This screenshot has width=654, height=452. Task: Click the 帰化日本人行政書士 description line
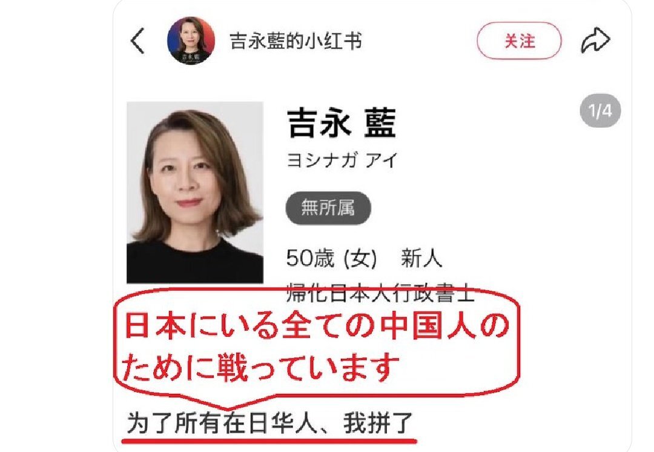pyautogui.click(x=380, y=293)
